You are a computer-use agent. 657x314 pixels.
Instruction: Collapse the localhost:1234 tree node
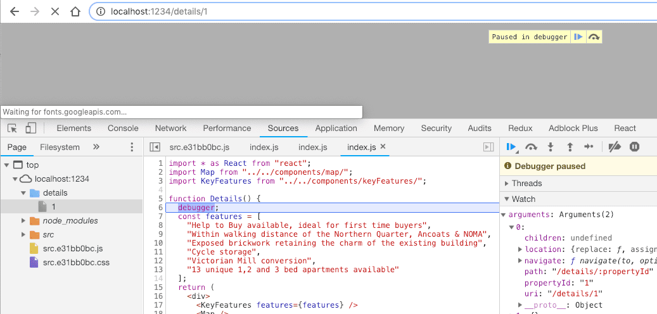click(x=15, y=179)
